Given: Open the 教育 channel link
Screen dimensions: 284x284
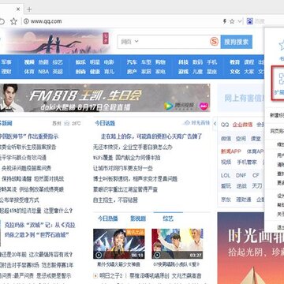Looking at the screenshot, I should coord(235,62).
